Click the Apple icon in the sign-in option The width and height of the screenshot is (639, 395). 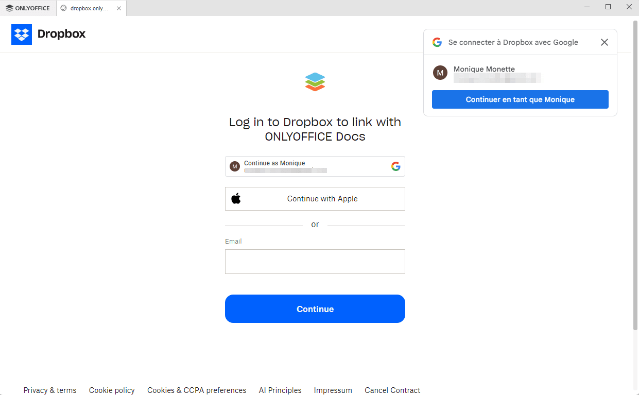[x=236, y=198]
